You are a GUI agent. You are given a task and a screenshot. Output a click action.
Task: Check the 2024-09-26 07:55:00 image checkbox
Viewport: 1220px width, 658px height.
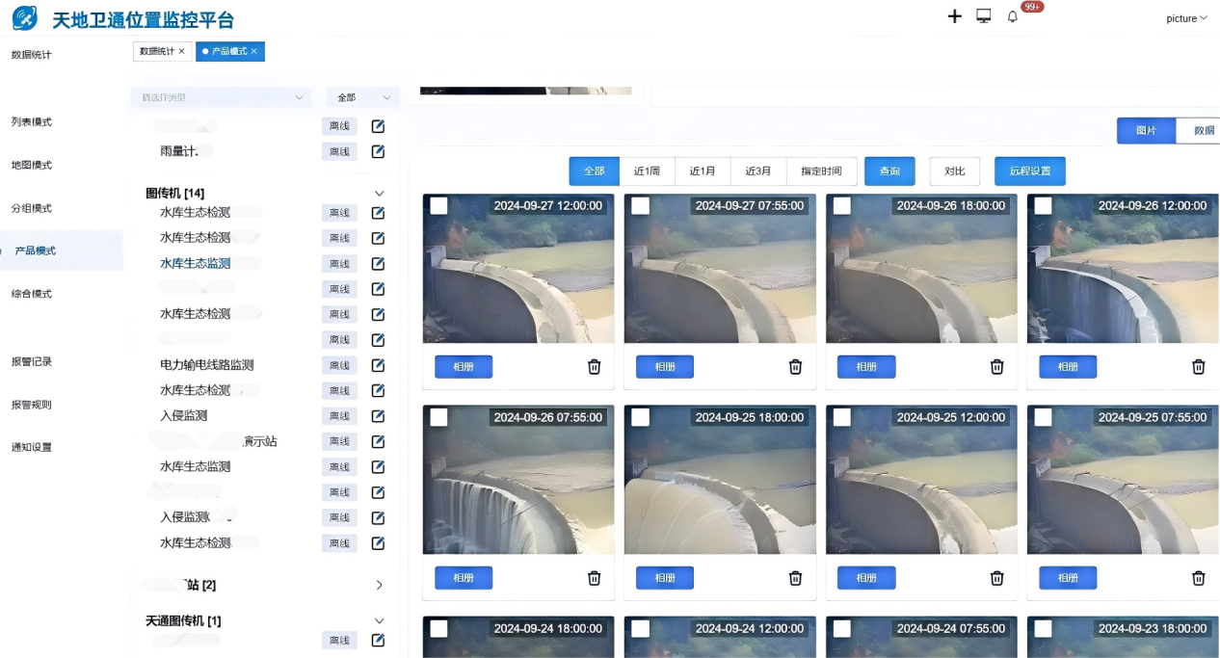pos(438,417)
